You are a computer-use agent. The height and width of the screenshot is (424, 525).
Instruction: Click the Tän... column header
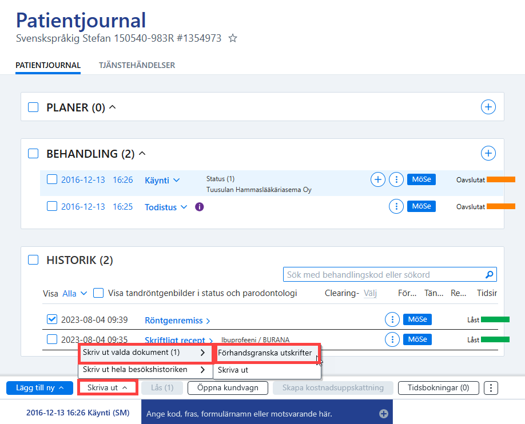pyautogui.click(x=433, y=293)
